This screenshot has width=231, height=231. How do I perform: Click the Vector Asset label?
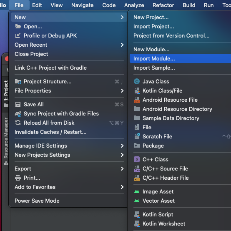point(159,201)
